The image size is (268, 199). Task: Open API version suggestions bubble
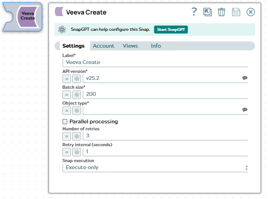tap(245, 78)
